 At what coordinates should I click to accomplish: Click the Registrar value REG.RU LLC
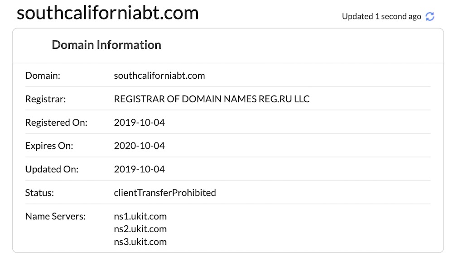pos(212,99)
